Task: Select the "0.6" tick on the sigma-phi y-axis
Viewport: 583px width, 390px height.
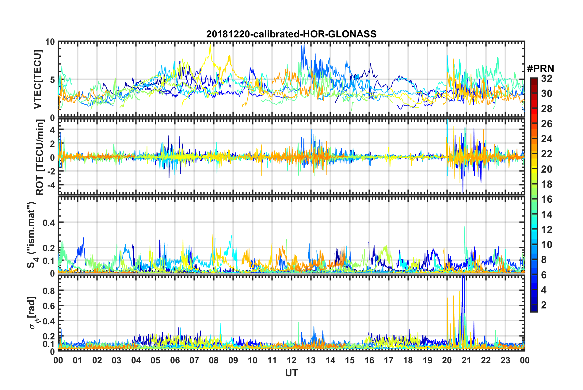Action: coord(48,306)
